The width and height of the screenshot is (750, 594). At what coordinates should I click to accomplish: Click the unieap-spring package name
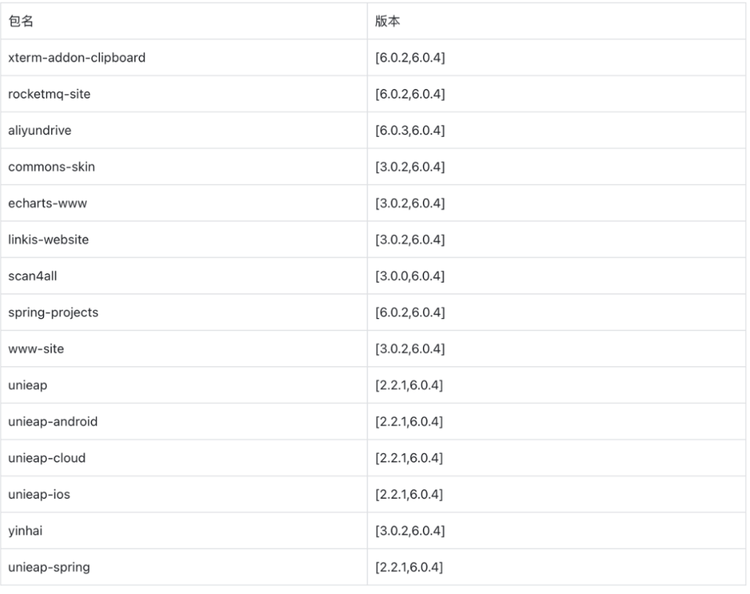point(49,567)
